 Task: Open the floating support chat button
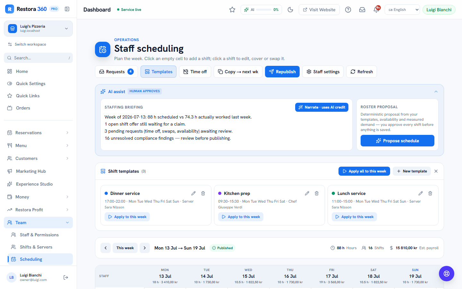pos(447,274)
